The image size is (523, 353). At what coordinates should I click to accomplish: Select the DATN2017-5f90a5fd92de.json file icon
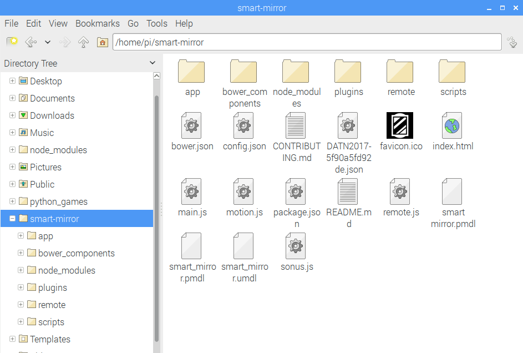point(348,125)
